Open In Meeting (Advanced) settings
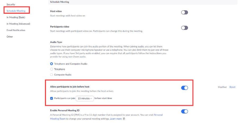This screenshot has width=238, height=127. [18, 24]
